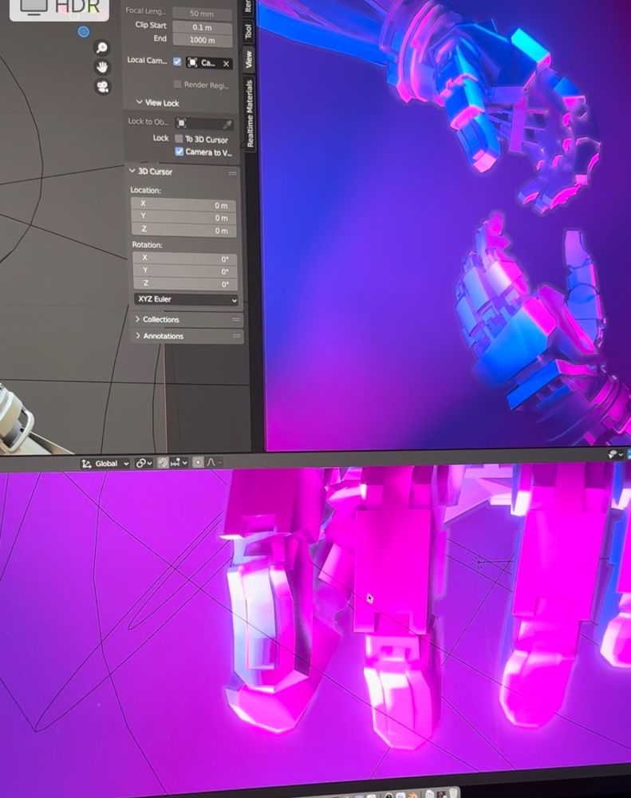Open the Global transform orientation dropdown

[x=105, y=464]
